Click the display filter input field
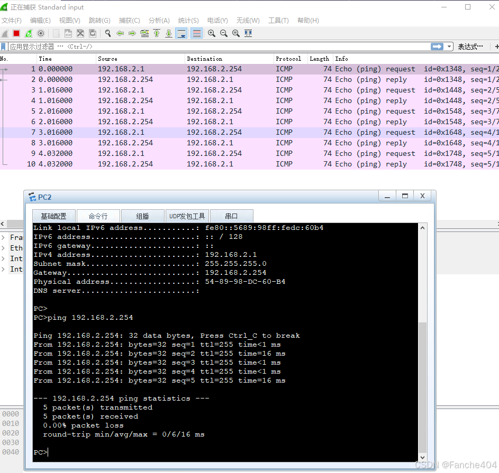 click(219, 47)
